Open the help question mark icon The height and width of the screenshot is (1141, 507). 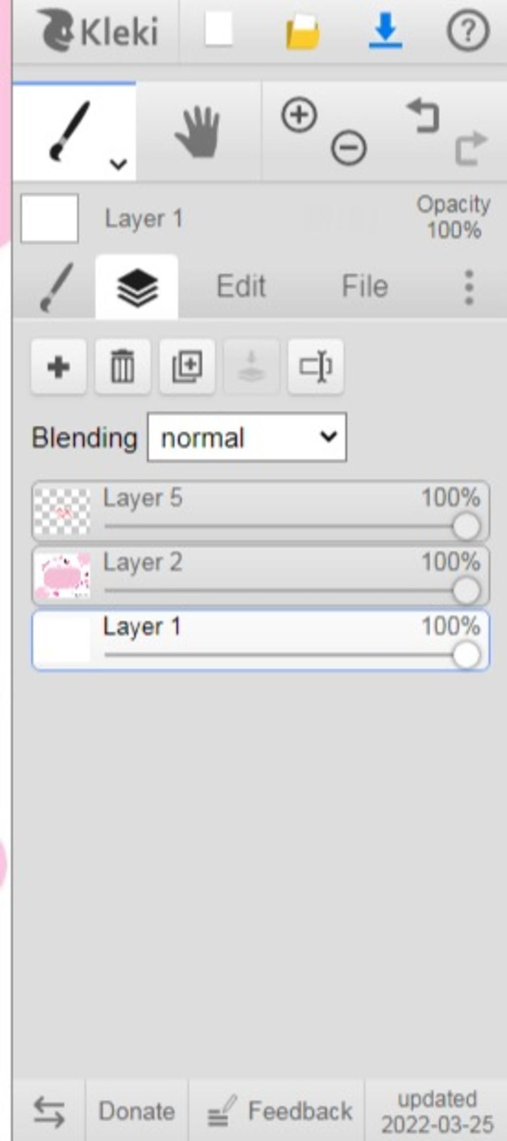click(x=468, y=31)
